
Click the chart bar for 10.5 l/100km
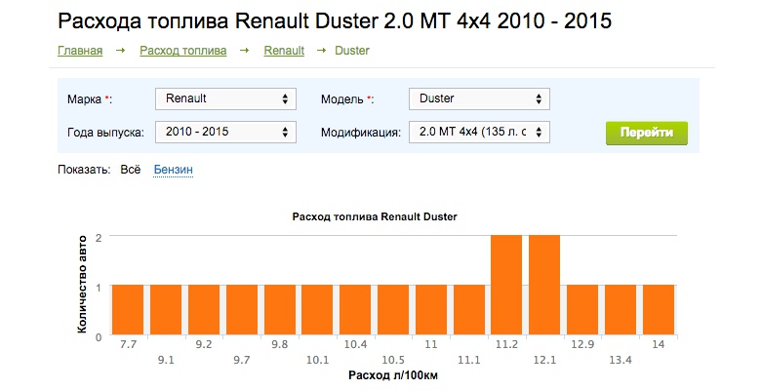point(393,310)
